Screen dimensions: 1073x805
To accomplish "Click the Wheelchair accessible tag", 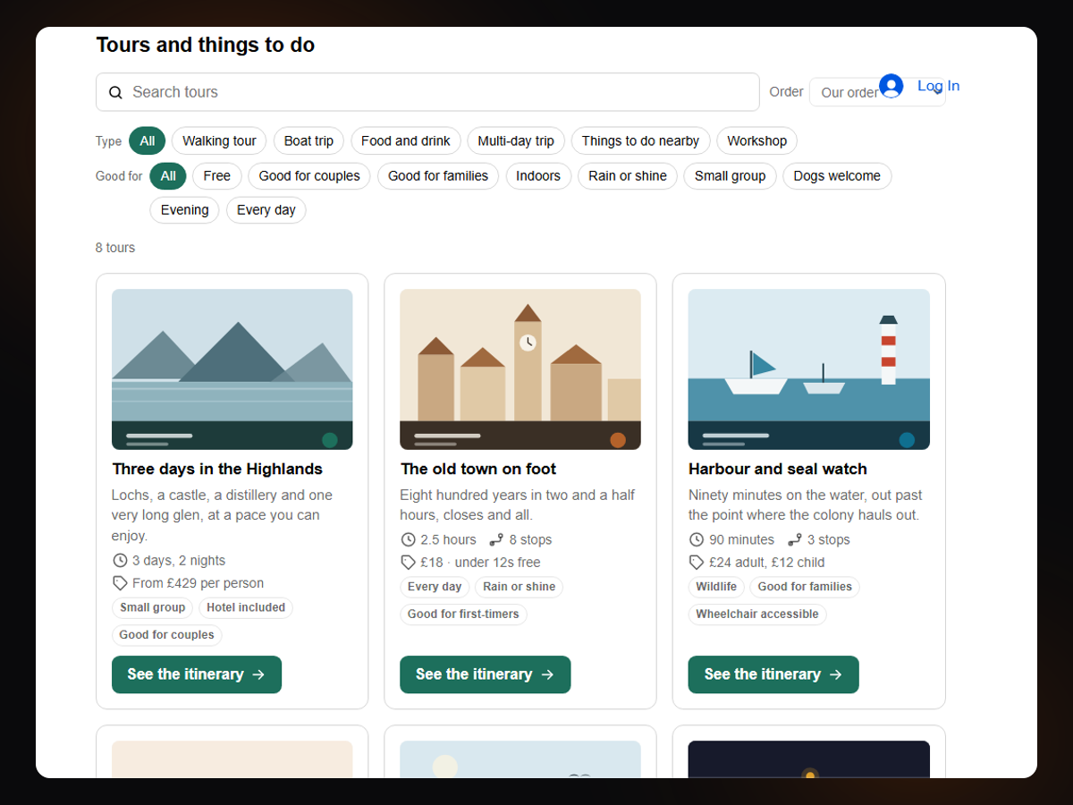I will (x=757, y=614).
